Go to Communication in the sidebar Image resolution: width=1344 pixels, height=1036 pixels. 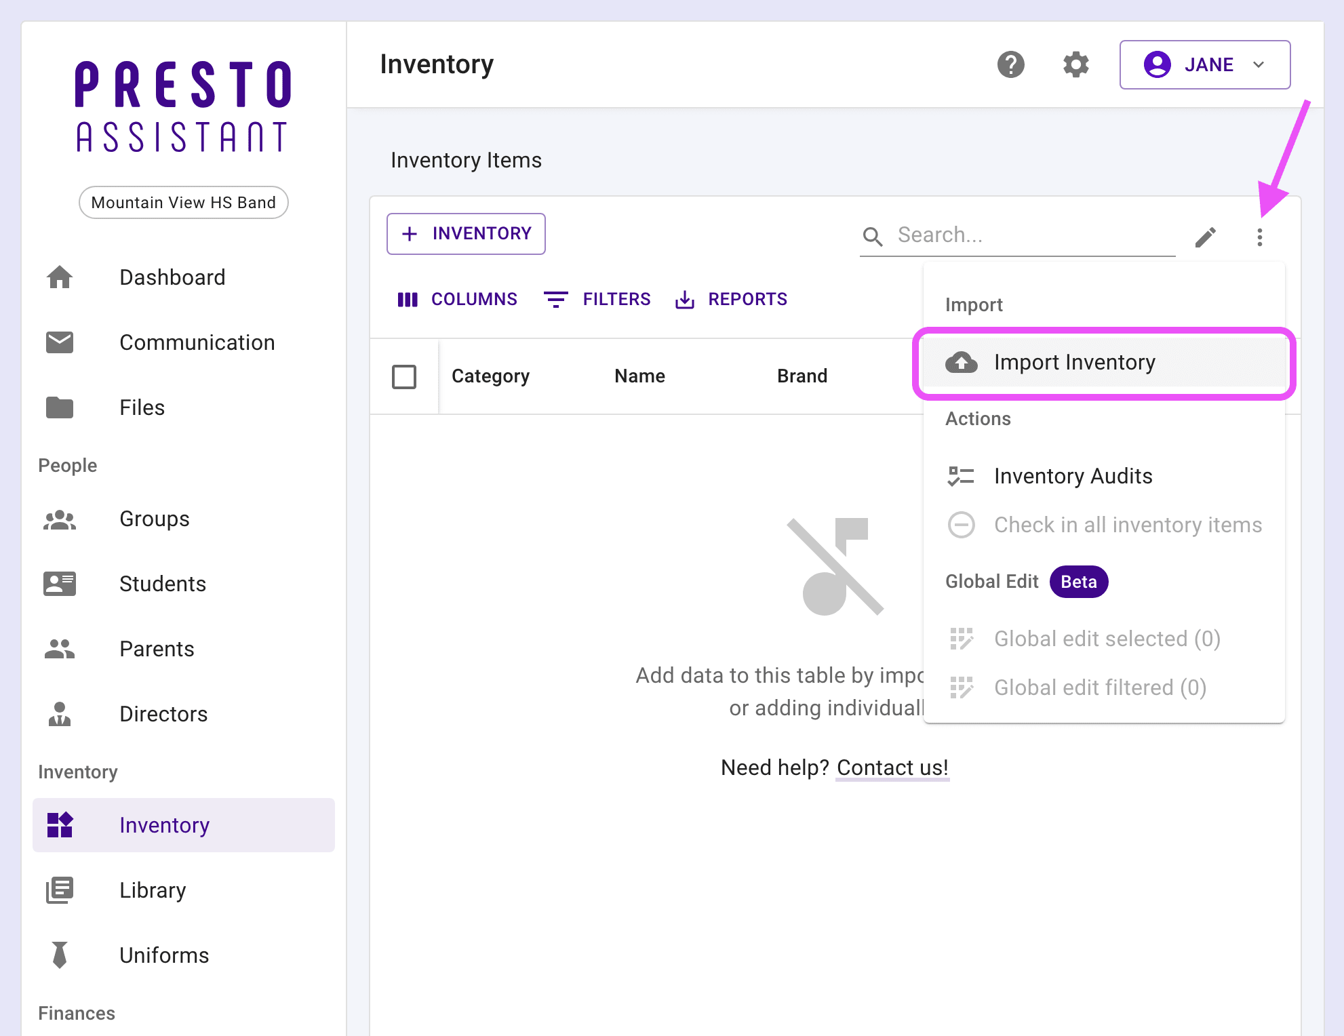point(197,342)
